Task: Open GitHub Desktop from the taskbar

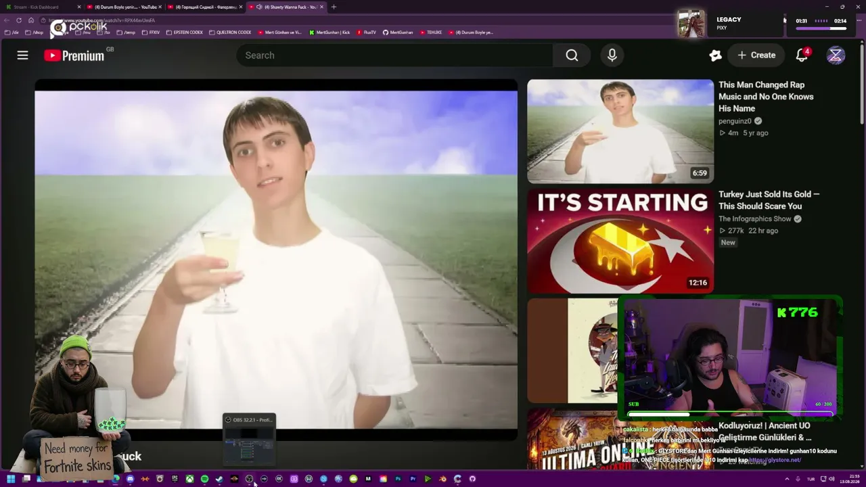Action: [x=472, y=479]
